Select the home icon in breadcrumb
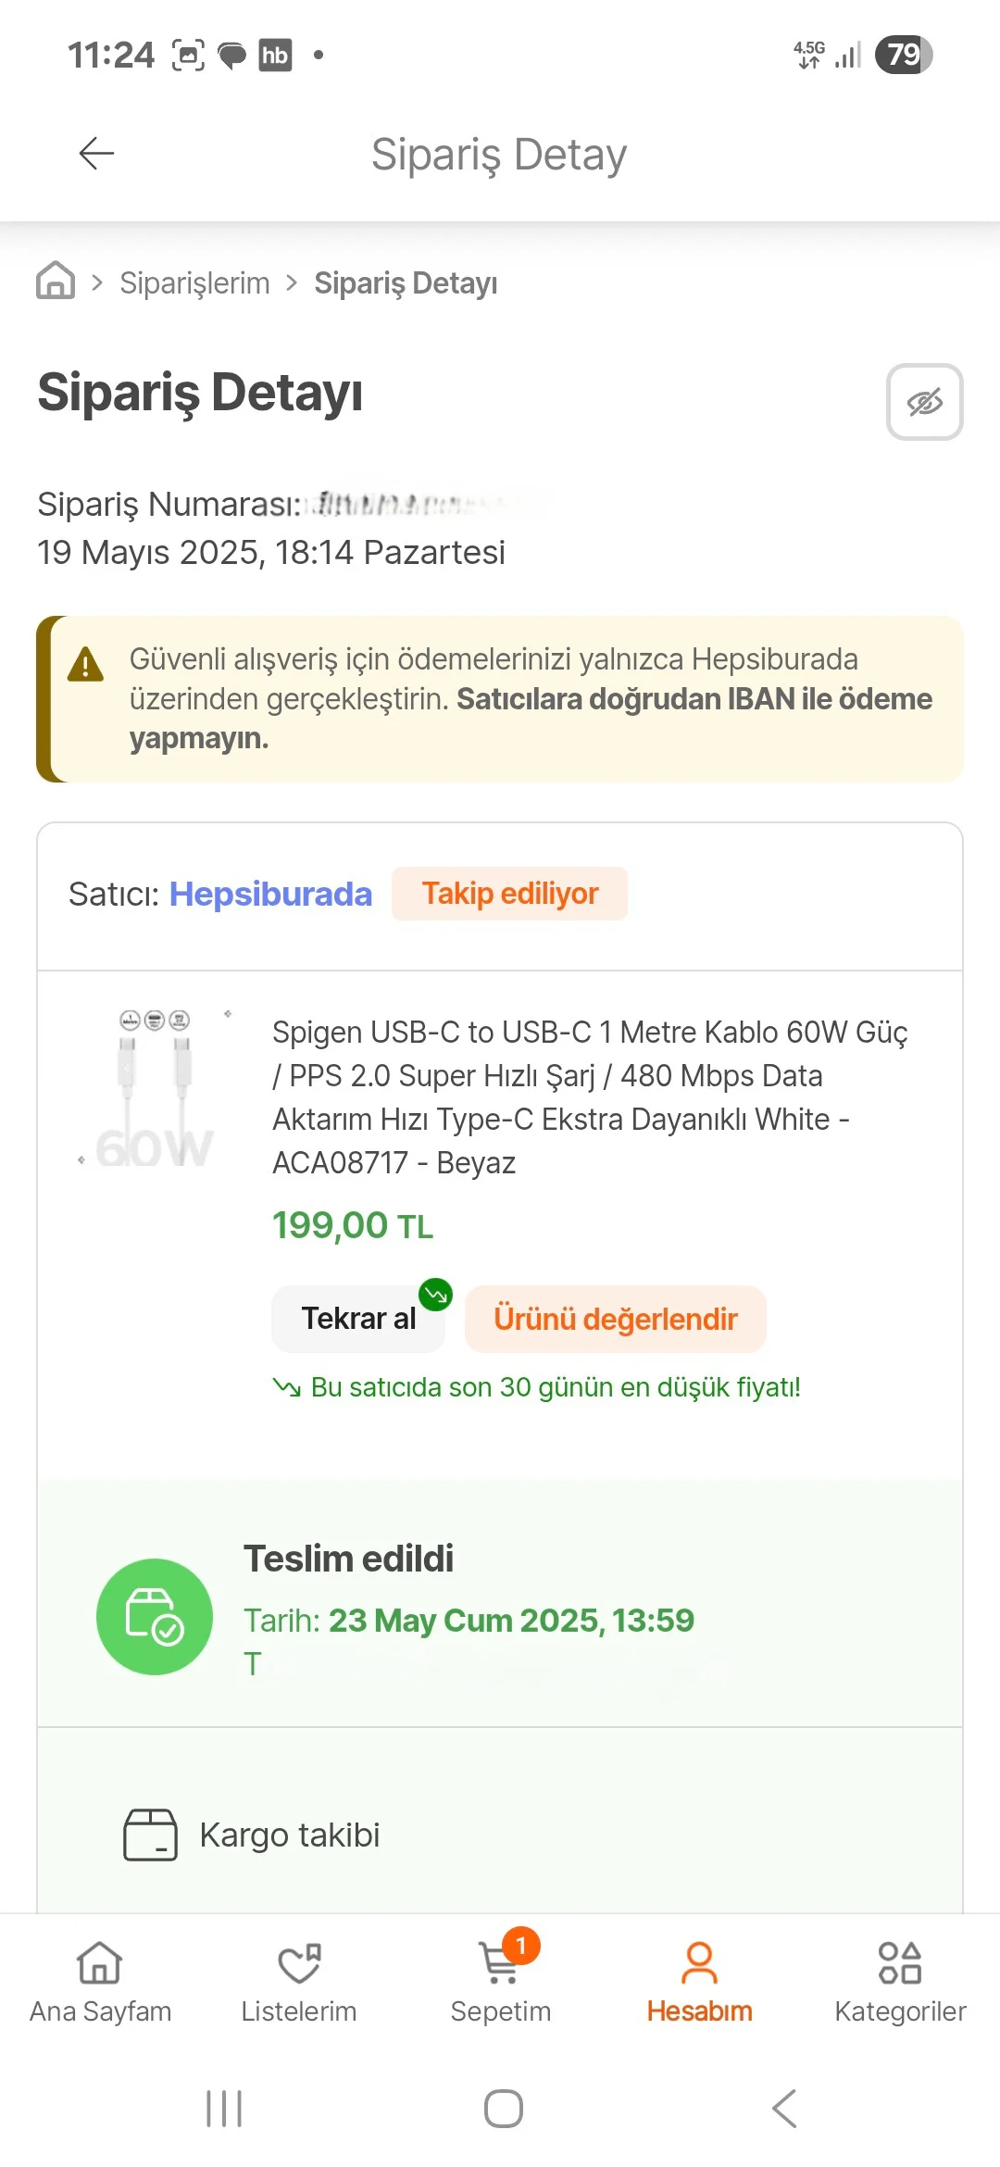 pyautogui.click(x=55, y=281)
